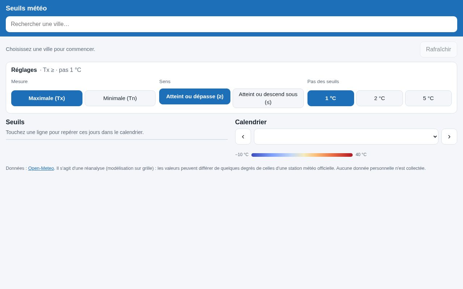Click the Touchez une ligne hint text
Viewport: 463px width, 289px height.
coord(75,132)
